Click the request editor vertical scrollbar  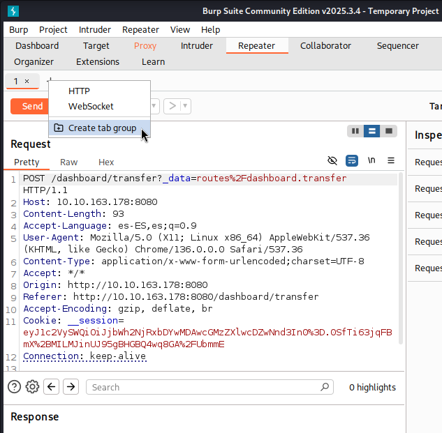[x=401, y=258]
